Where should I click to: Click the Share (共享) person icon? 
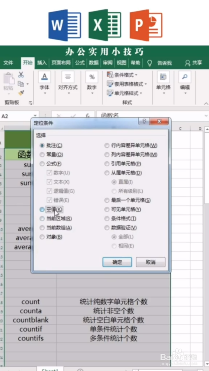pos(188,63)
